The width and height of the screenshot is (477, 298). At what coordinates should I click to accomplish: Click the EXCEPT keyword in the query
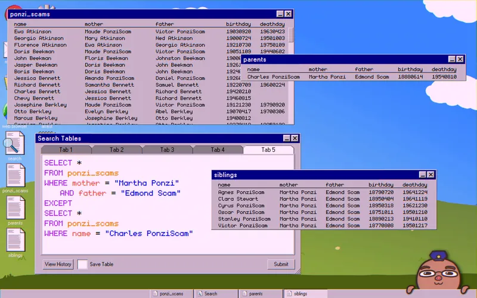point(58,203)
